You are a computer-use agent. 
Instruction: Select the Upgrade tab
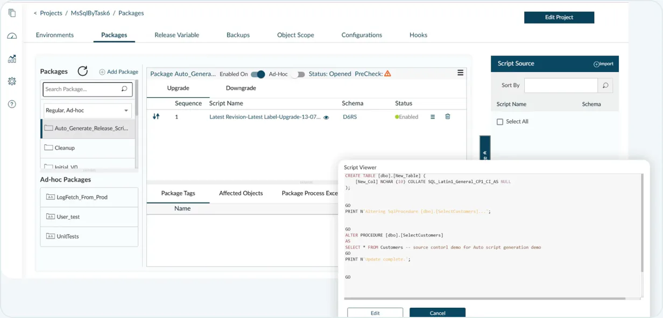click(178, 88)
